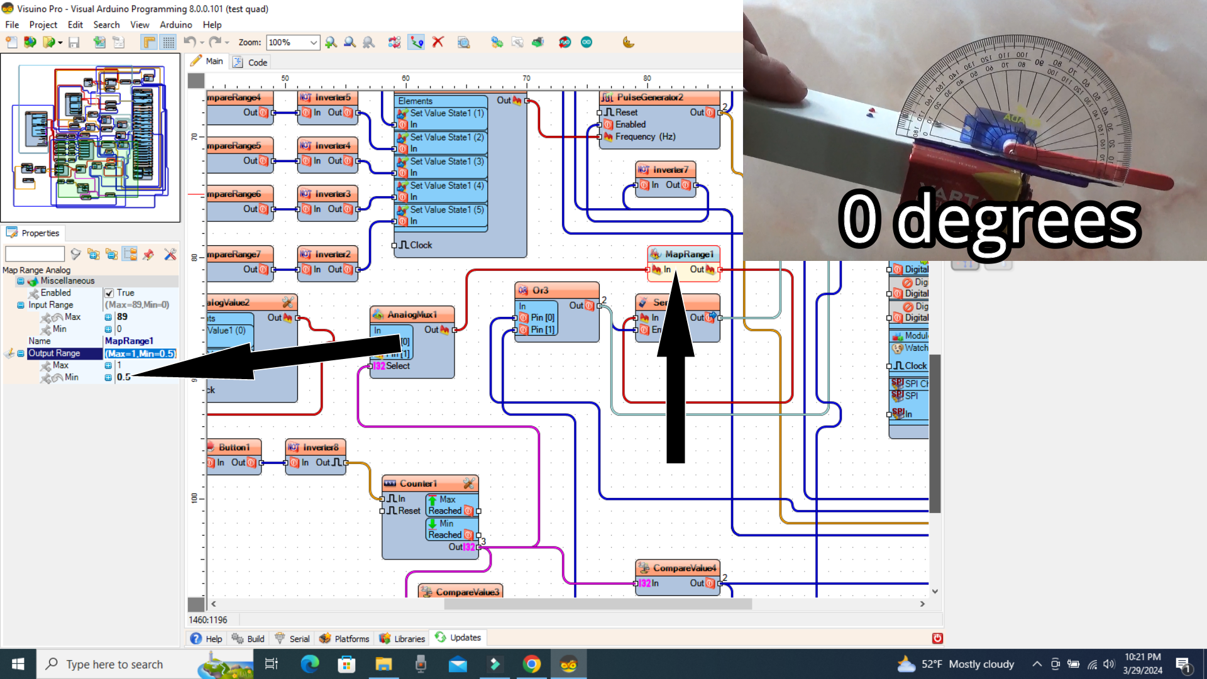
Task: Click the red power icon at bottom right
Action: tap(937, 638)
